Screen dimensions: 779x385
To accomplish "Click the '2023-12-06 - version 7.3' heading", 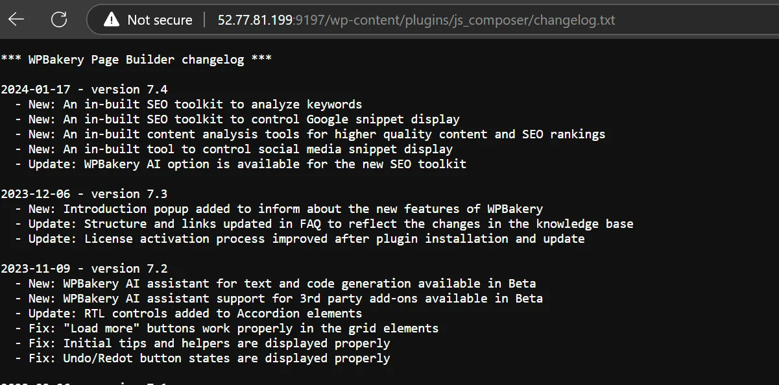I will [84, 194].
